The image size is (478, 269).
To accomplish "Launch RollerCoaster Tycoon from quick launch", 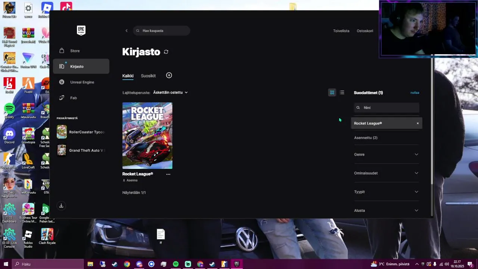I will pos(81,132).
